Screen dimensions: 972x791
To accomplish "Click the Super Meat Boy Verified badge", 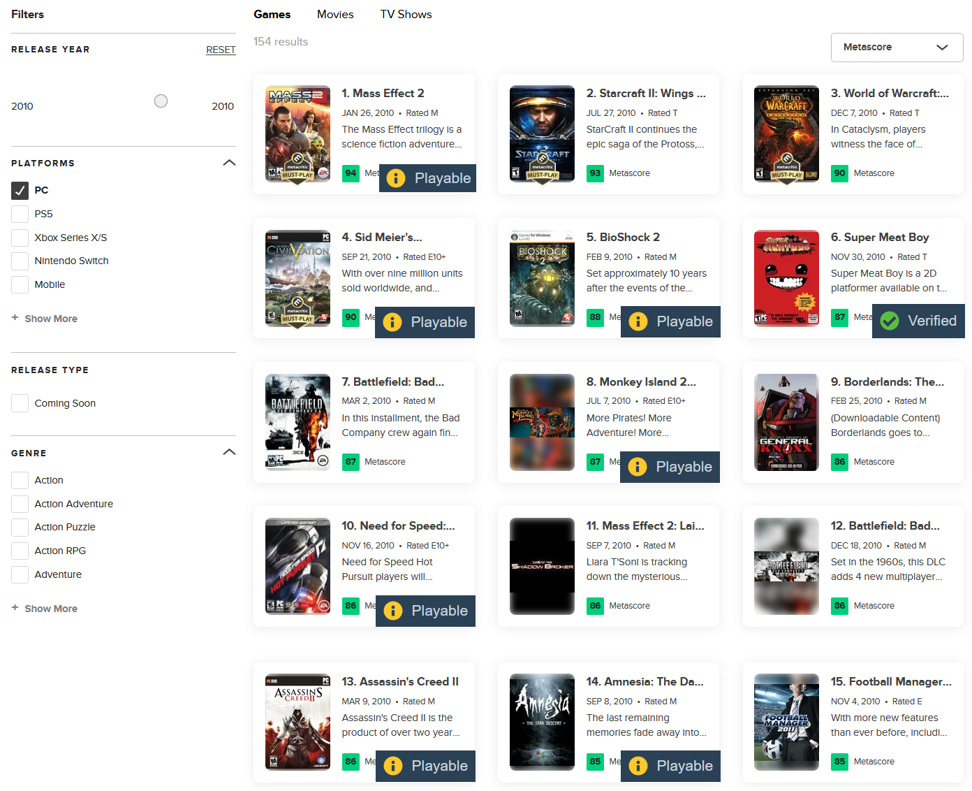I will coord(918,321).
